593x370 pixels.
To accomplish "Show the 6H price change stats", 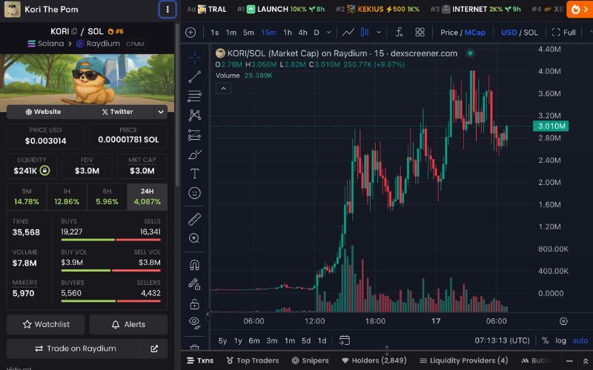I will click(x=107, y=197).
